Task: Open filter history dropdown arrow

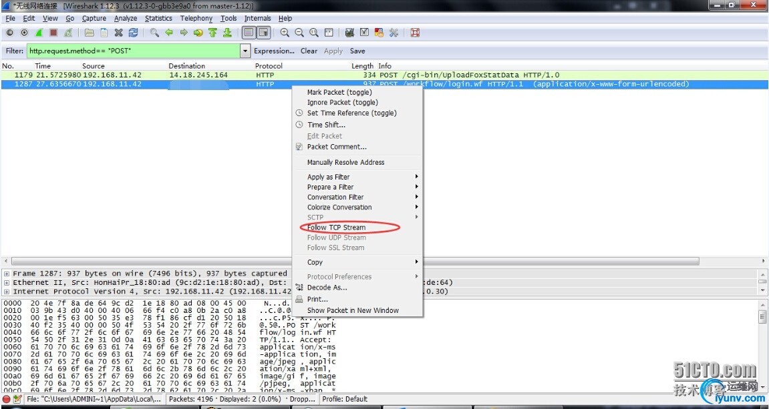Action: (245, 51)
